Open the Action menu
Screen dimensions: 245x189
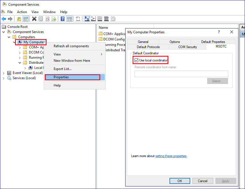pos(22,12)
